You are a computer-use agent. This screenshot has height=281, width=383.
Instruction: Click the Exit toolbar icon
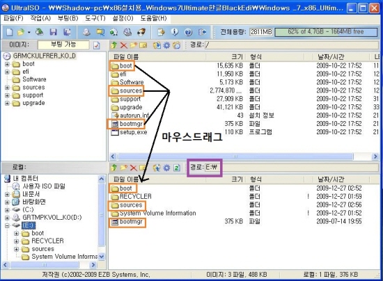[202, 32]
